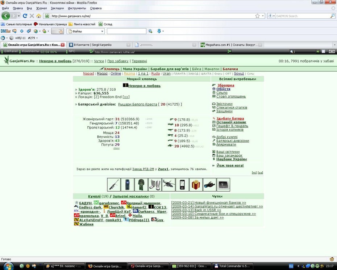
Task: Open the Файл menu
Action: pyautogui.click(x=5, y=8)
